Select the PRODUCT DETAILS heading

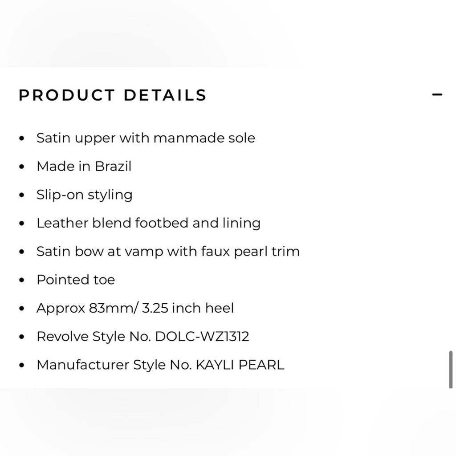(x=112, y=95)
